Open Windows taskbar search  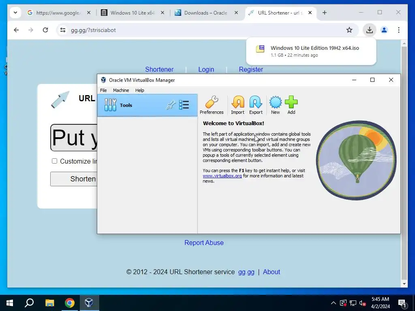tap(29, 303)
